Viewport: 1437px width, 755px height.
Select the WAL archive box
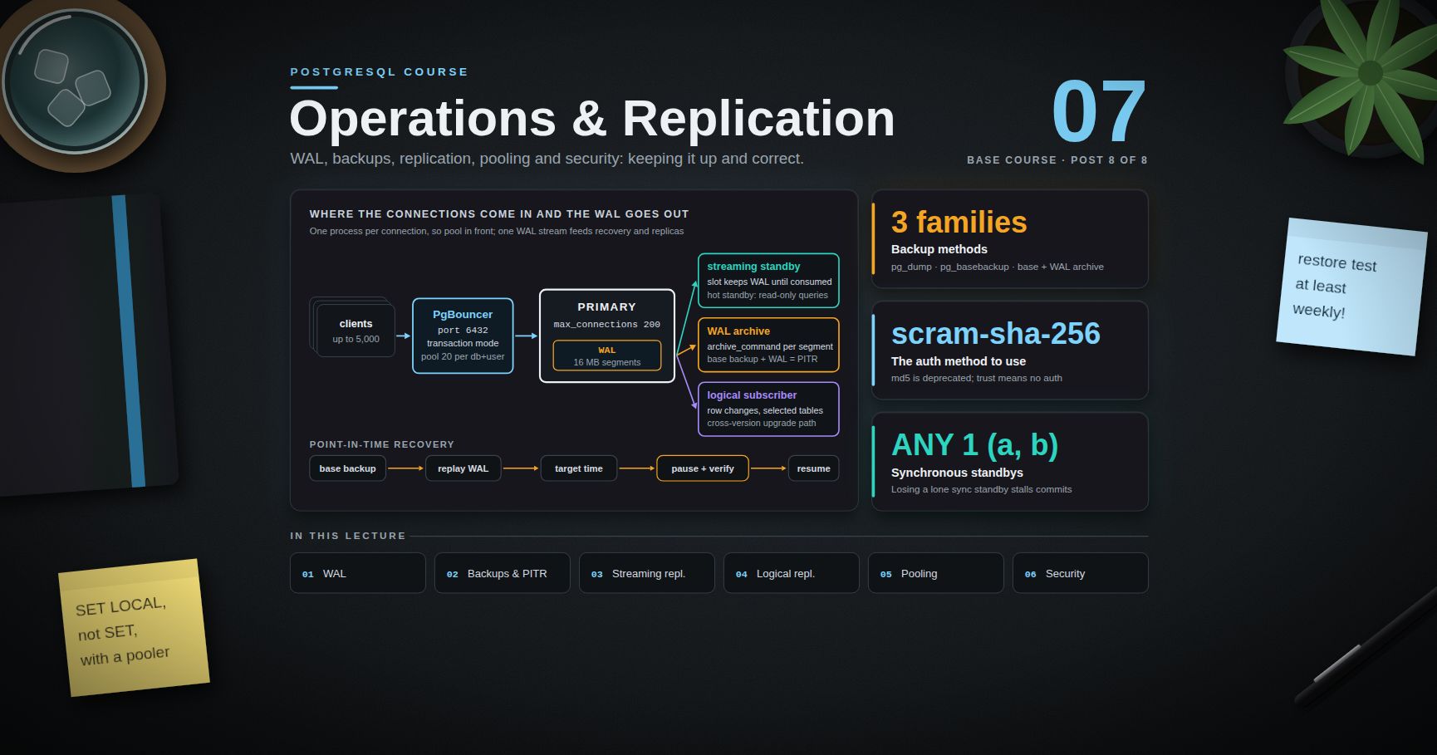(768, 345)
